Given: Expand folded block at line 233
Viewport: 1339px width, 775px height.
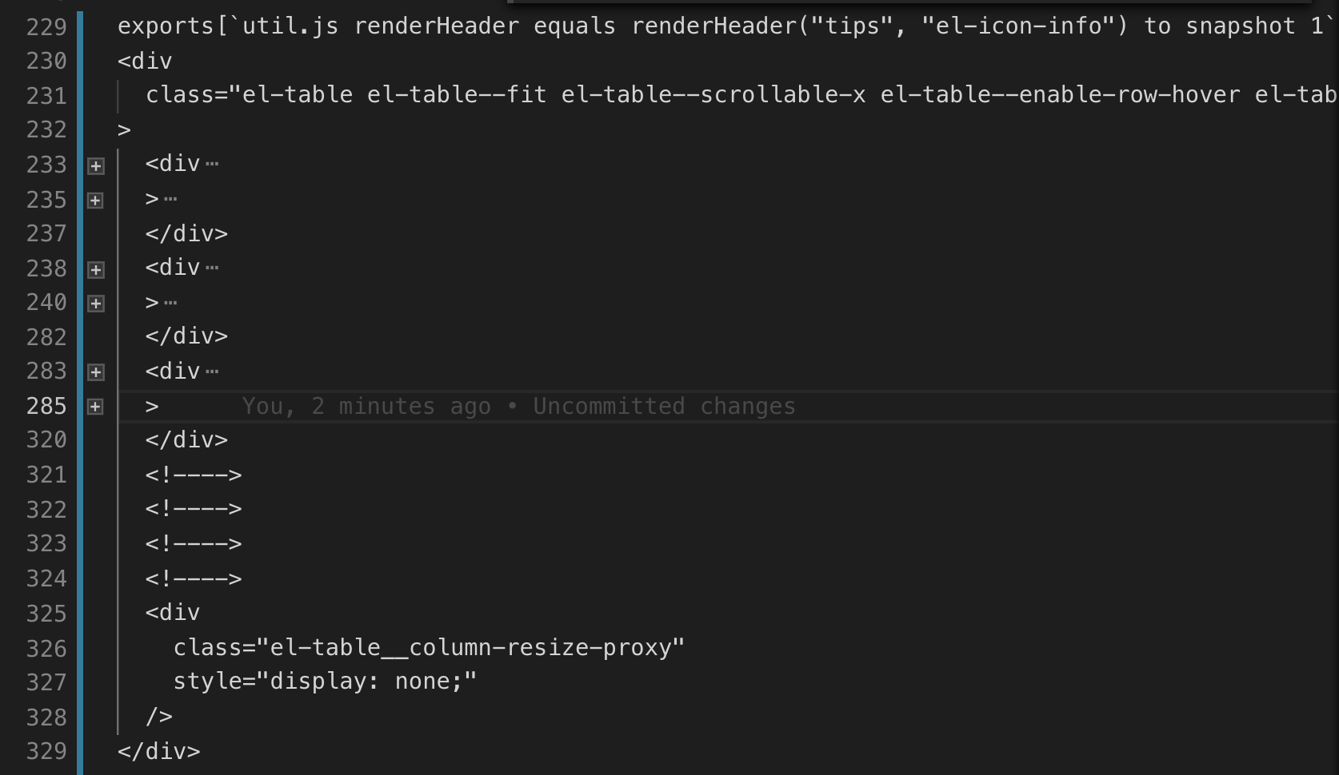Looking at the screenshot, I should pos(96,165).
